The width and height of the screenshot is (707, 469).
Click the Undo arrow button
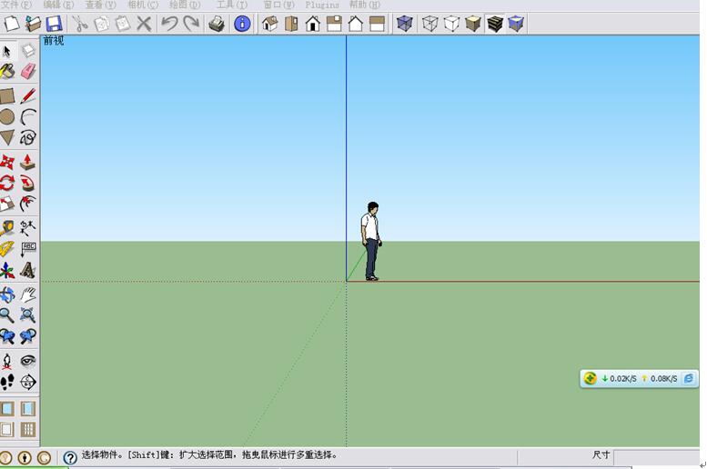click(x=169, y=24)
